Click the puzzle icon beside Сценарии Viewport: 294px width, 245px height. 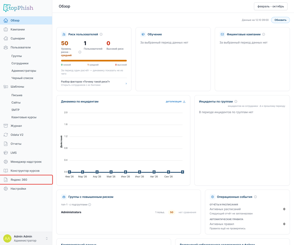coord(6,38)
